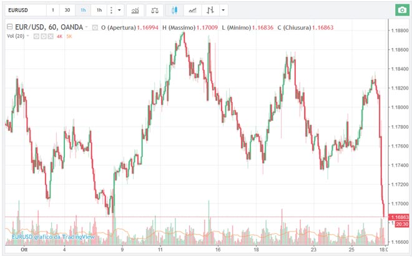The width and height of the screenshot is (412, 257).
Task: Toggle the OHLC values box beside OANDA
Action: (95, 28)
